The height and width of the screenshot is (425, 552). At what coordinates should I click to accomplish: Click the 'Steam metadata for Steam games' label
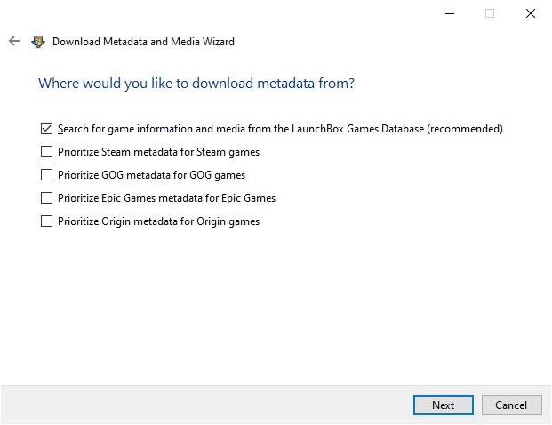(x=180, y=152)
